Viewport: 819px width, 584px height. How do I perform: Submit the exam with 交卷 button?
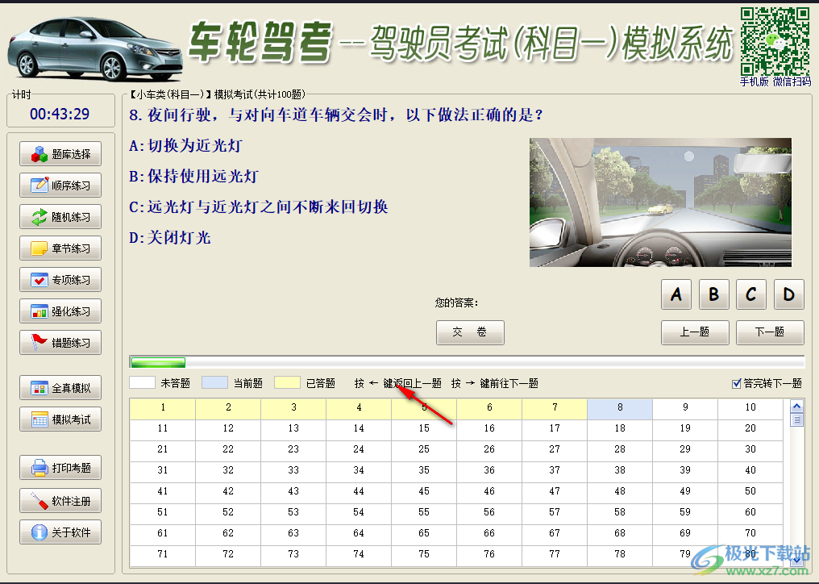tap(470, 332)
